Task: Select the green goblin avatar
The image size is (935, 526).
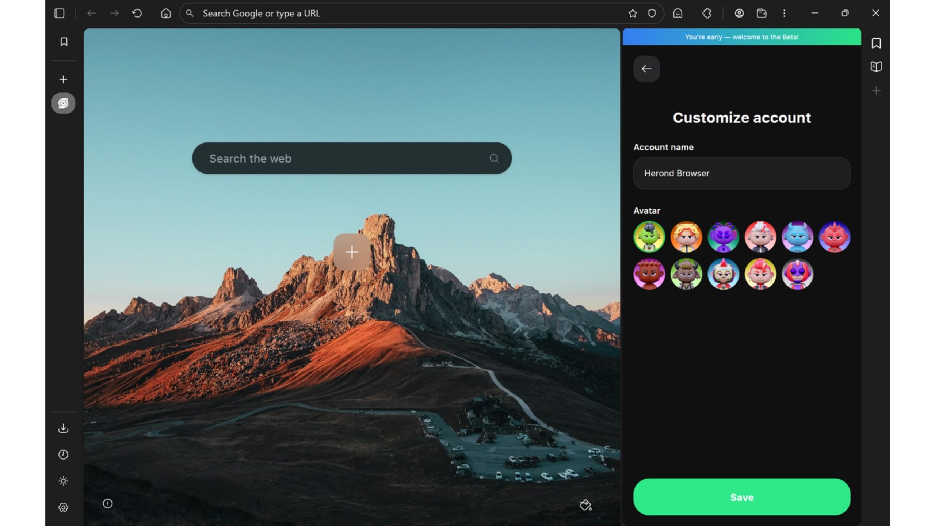Action: point(649,237)
